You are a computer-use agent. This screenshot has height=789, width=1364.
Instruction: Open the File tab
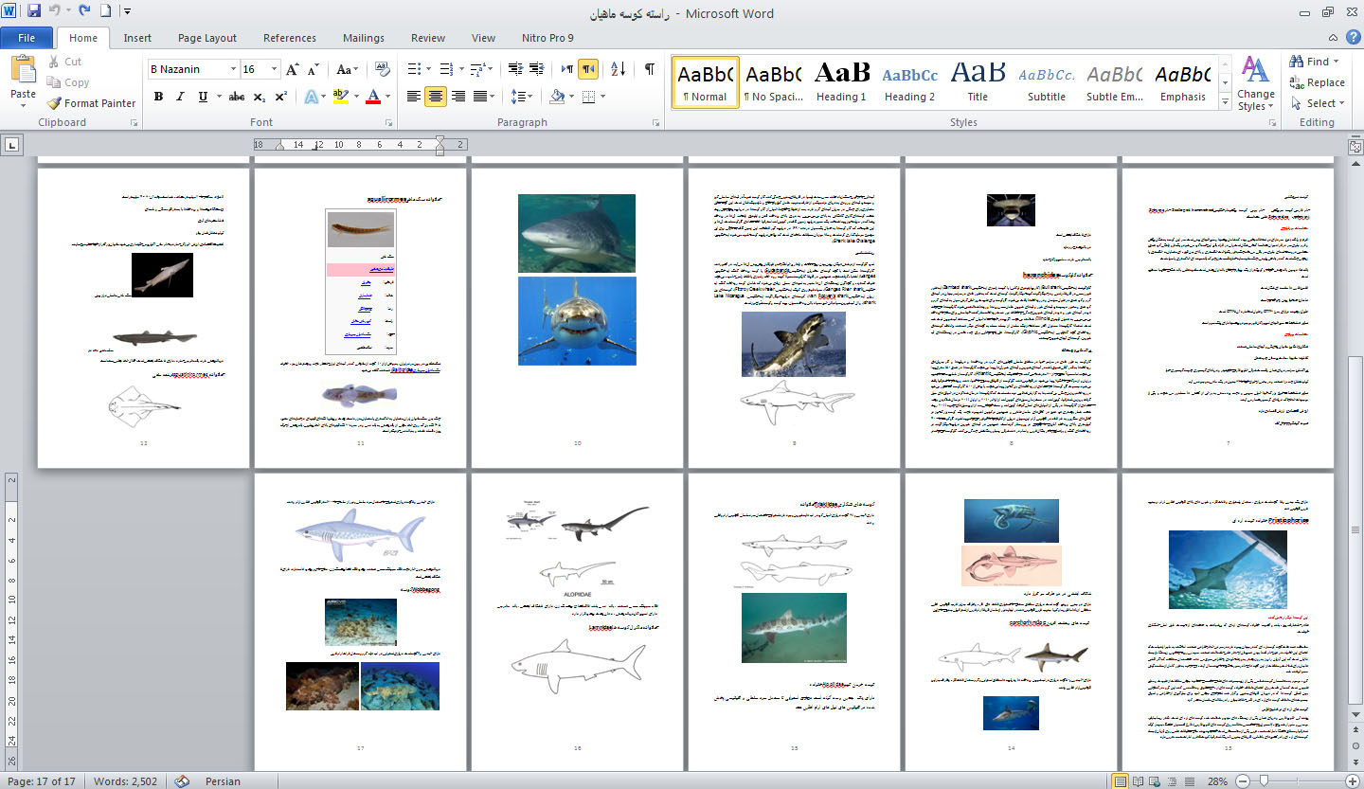tap(27, 38)
